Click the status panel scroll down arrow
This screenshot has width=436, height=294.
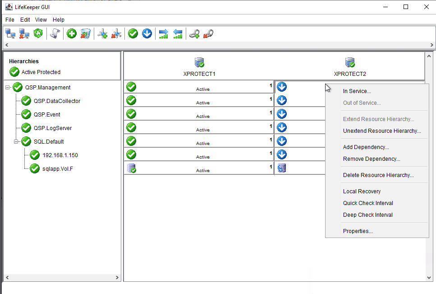coord(429,278)
